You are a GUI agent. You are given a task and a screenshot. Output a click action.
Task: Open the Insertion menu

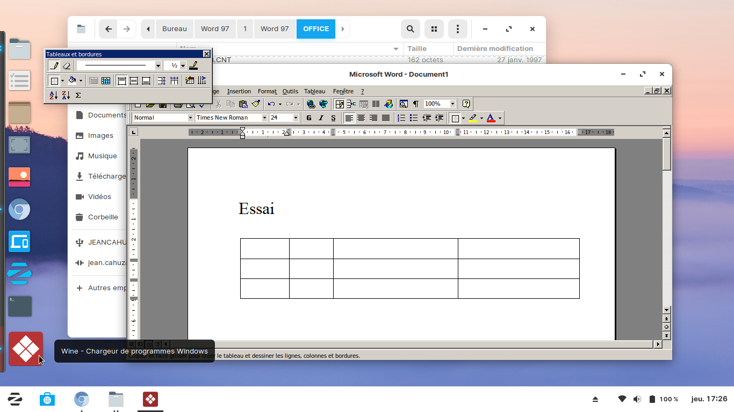click(x=239, y=92)
